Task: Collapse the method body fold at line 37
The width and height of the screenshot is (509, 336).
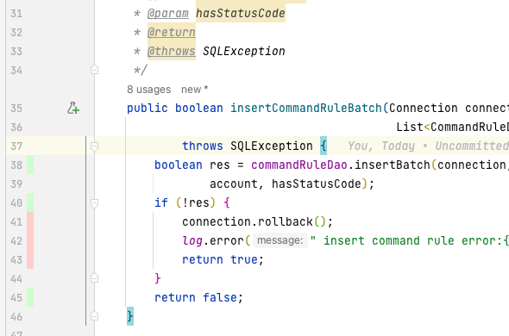Action: pyautogui.click(x=94, y=146)
